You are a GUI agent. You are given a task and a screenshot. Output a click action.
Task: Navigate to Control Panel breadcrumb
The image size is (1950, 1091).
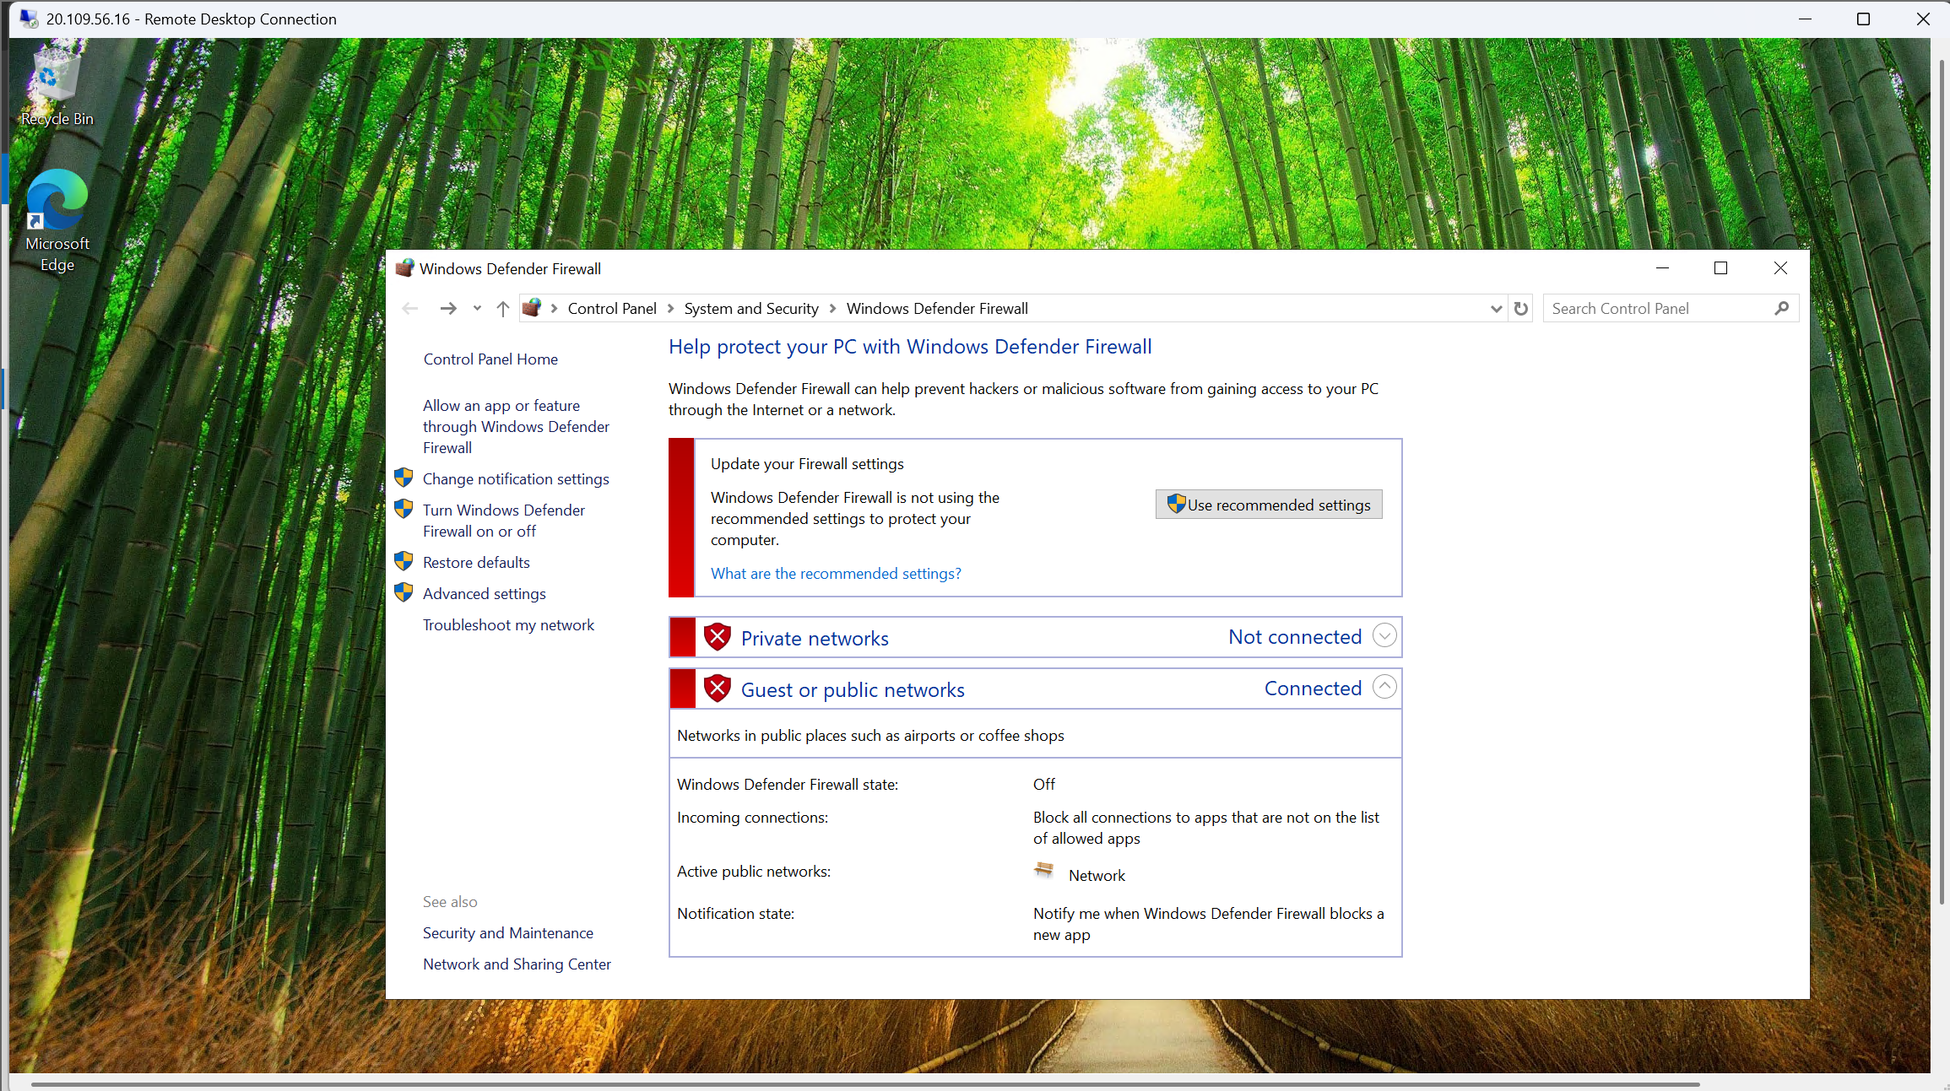click(612, 308)
